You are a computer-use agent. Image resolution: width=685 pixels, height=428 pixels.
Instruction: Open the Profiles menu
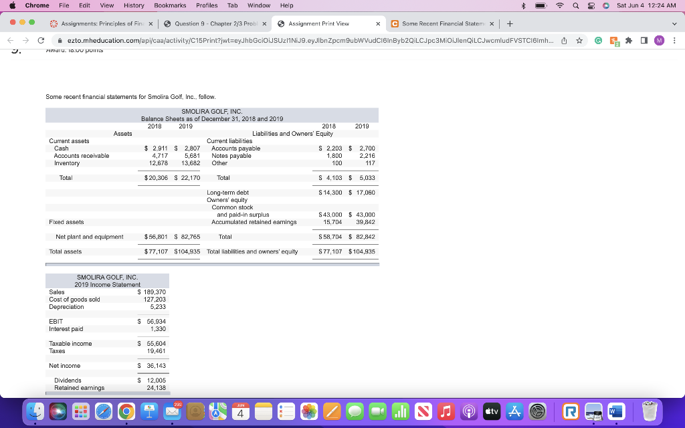(207, 5)
